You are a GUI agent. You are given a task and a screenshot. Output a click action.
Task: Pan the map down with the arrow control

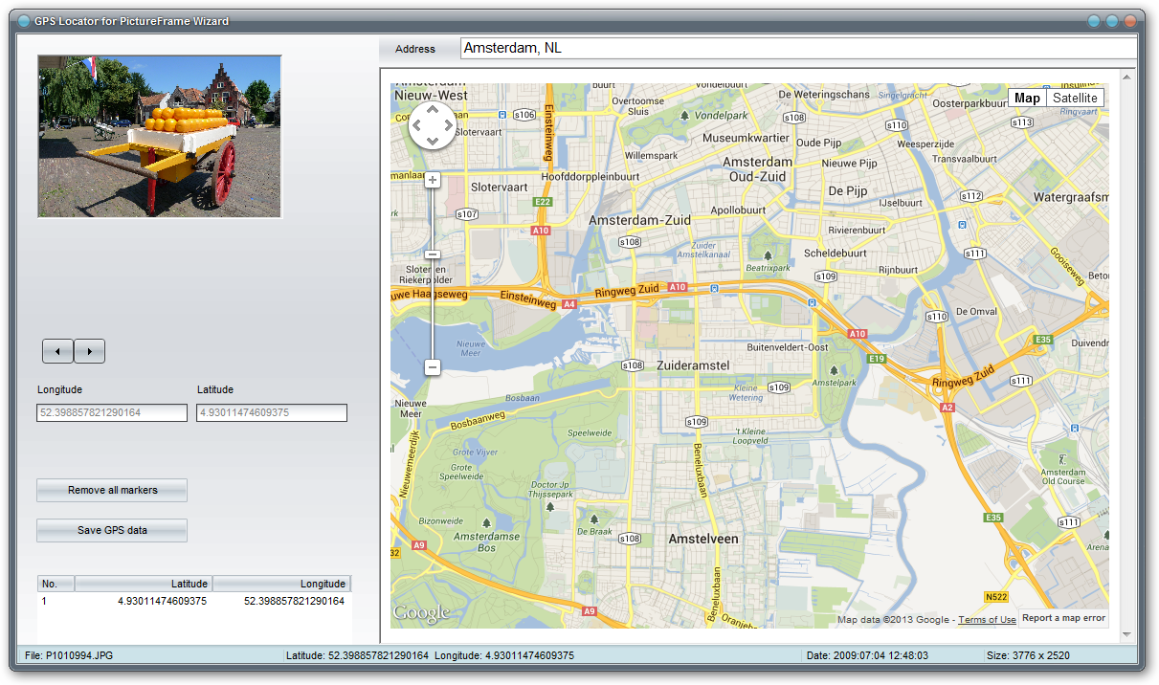click(x=433, y=141)
